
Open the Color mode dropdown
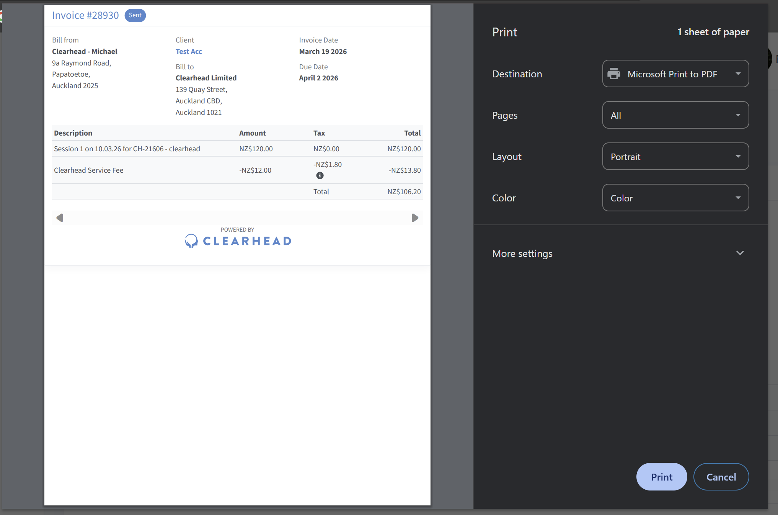click(675, 198)
